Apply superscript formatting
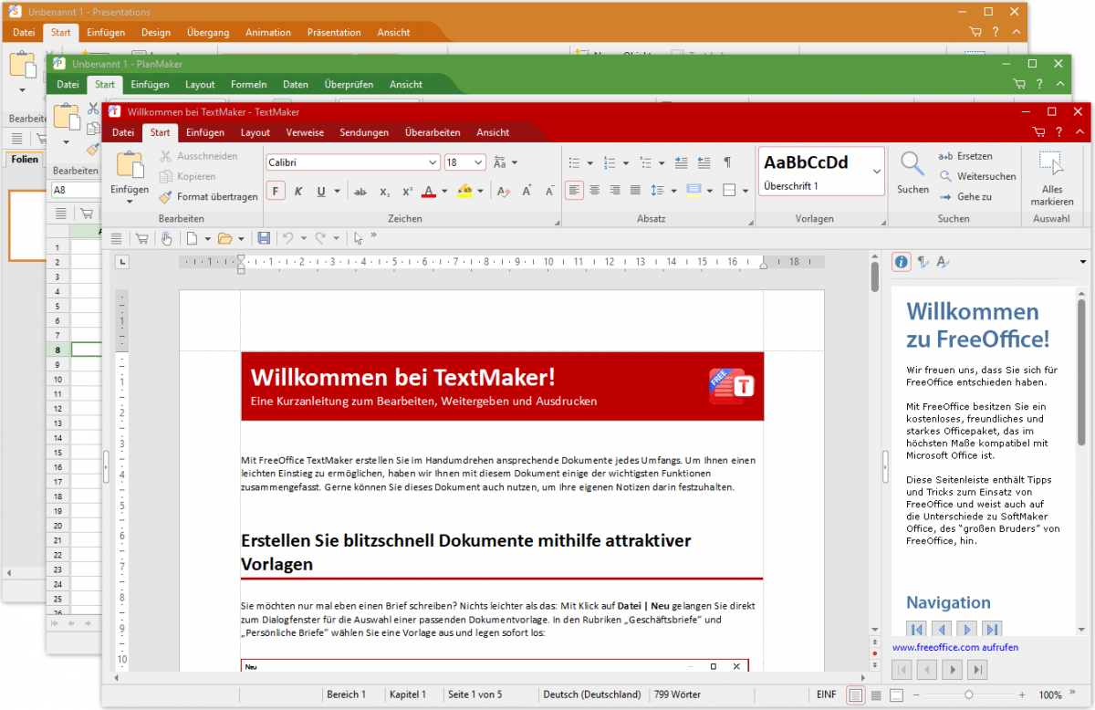1095x710 pixels. tap(408, 192)
